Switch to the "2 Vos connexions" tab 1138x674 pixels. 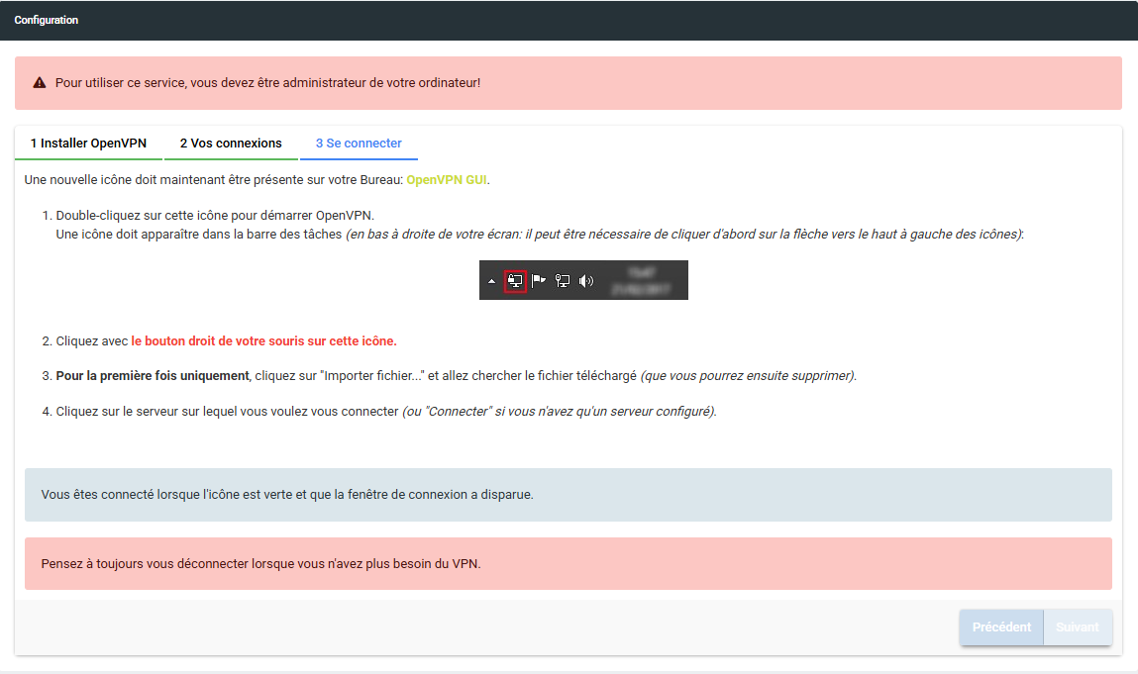coord(231,144)
